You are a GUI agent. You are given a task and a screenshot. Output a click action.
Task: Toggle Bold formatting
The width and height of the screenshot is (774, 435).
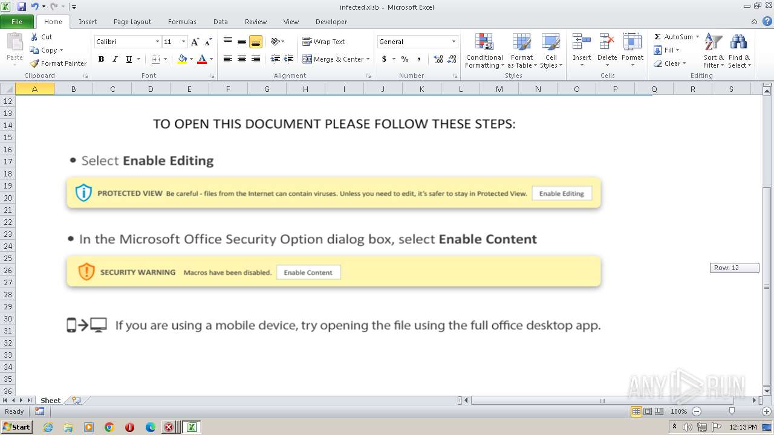click(101, 59)
